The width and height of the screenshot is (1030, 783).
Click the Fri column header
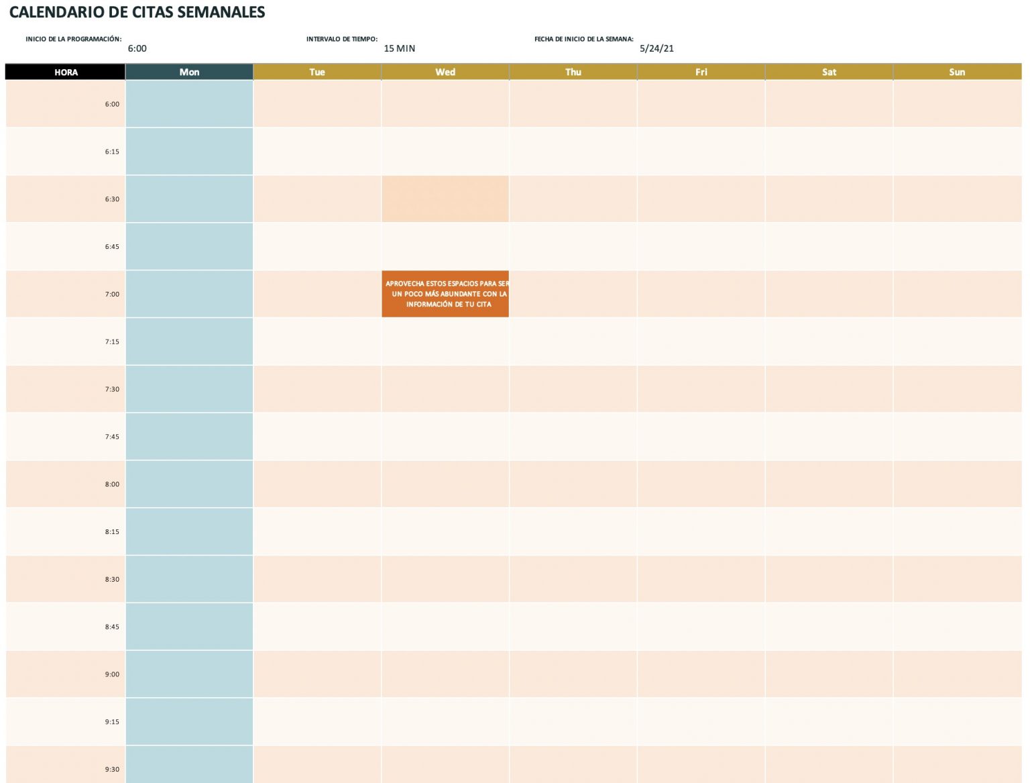tap(700, 72)
